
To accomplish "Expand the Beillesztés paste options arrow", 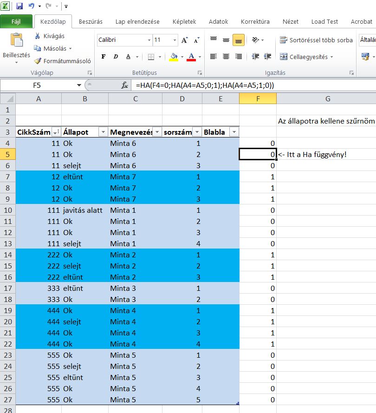I will pos(16,62).
